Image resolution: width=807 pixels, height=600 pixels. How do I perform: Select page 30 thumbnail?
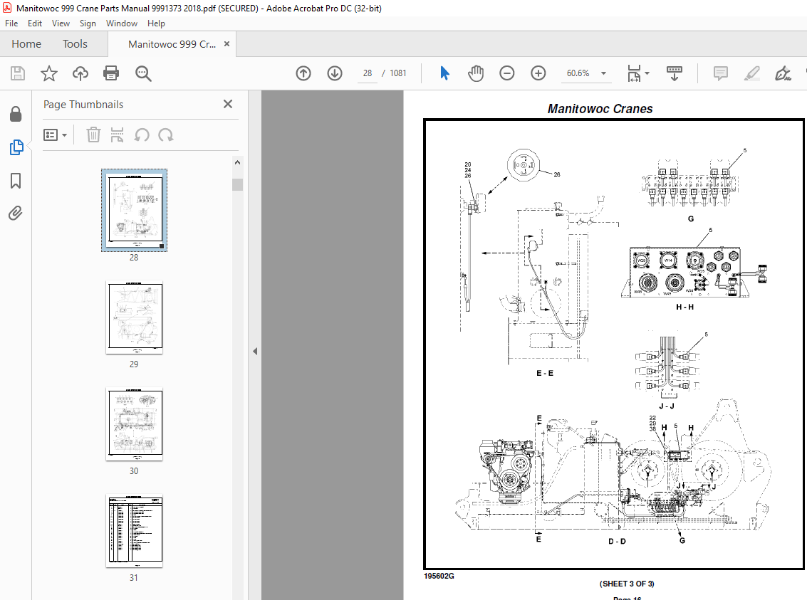tap(135, 424)
